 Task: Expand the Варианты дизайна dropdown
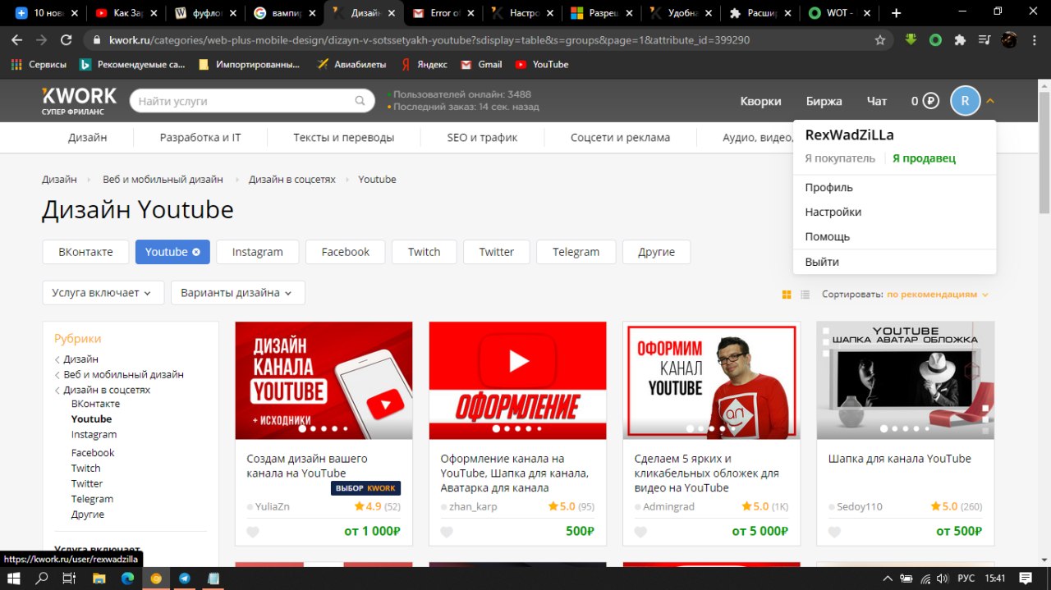(238, 293)
